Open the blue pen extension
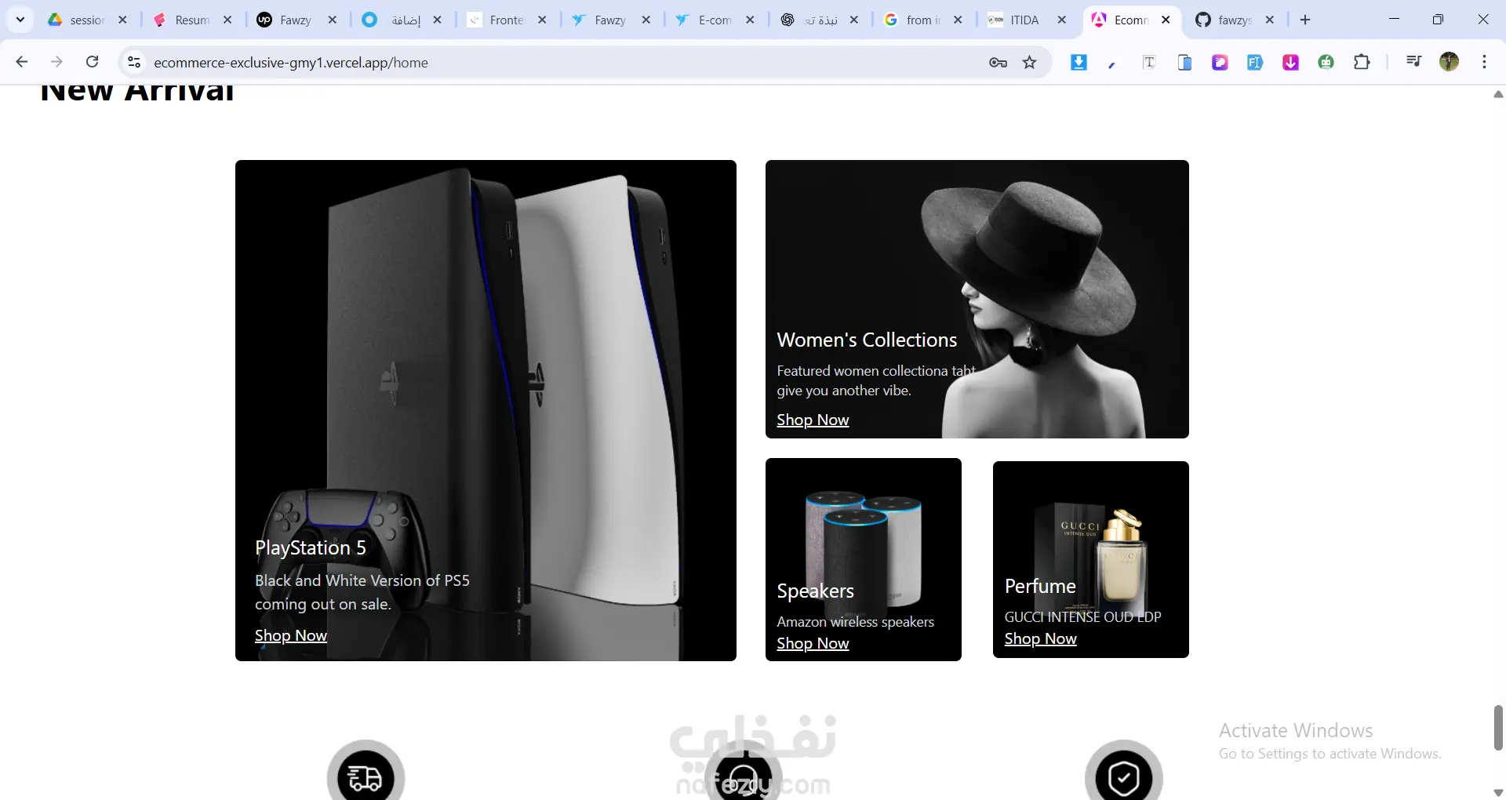Image resolution: width=1506 pixels, height=800 pixels. (x=1112, y=64)
